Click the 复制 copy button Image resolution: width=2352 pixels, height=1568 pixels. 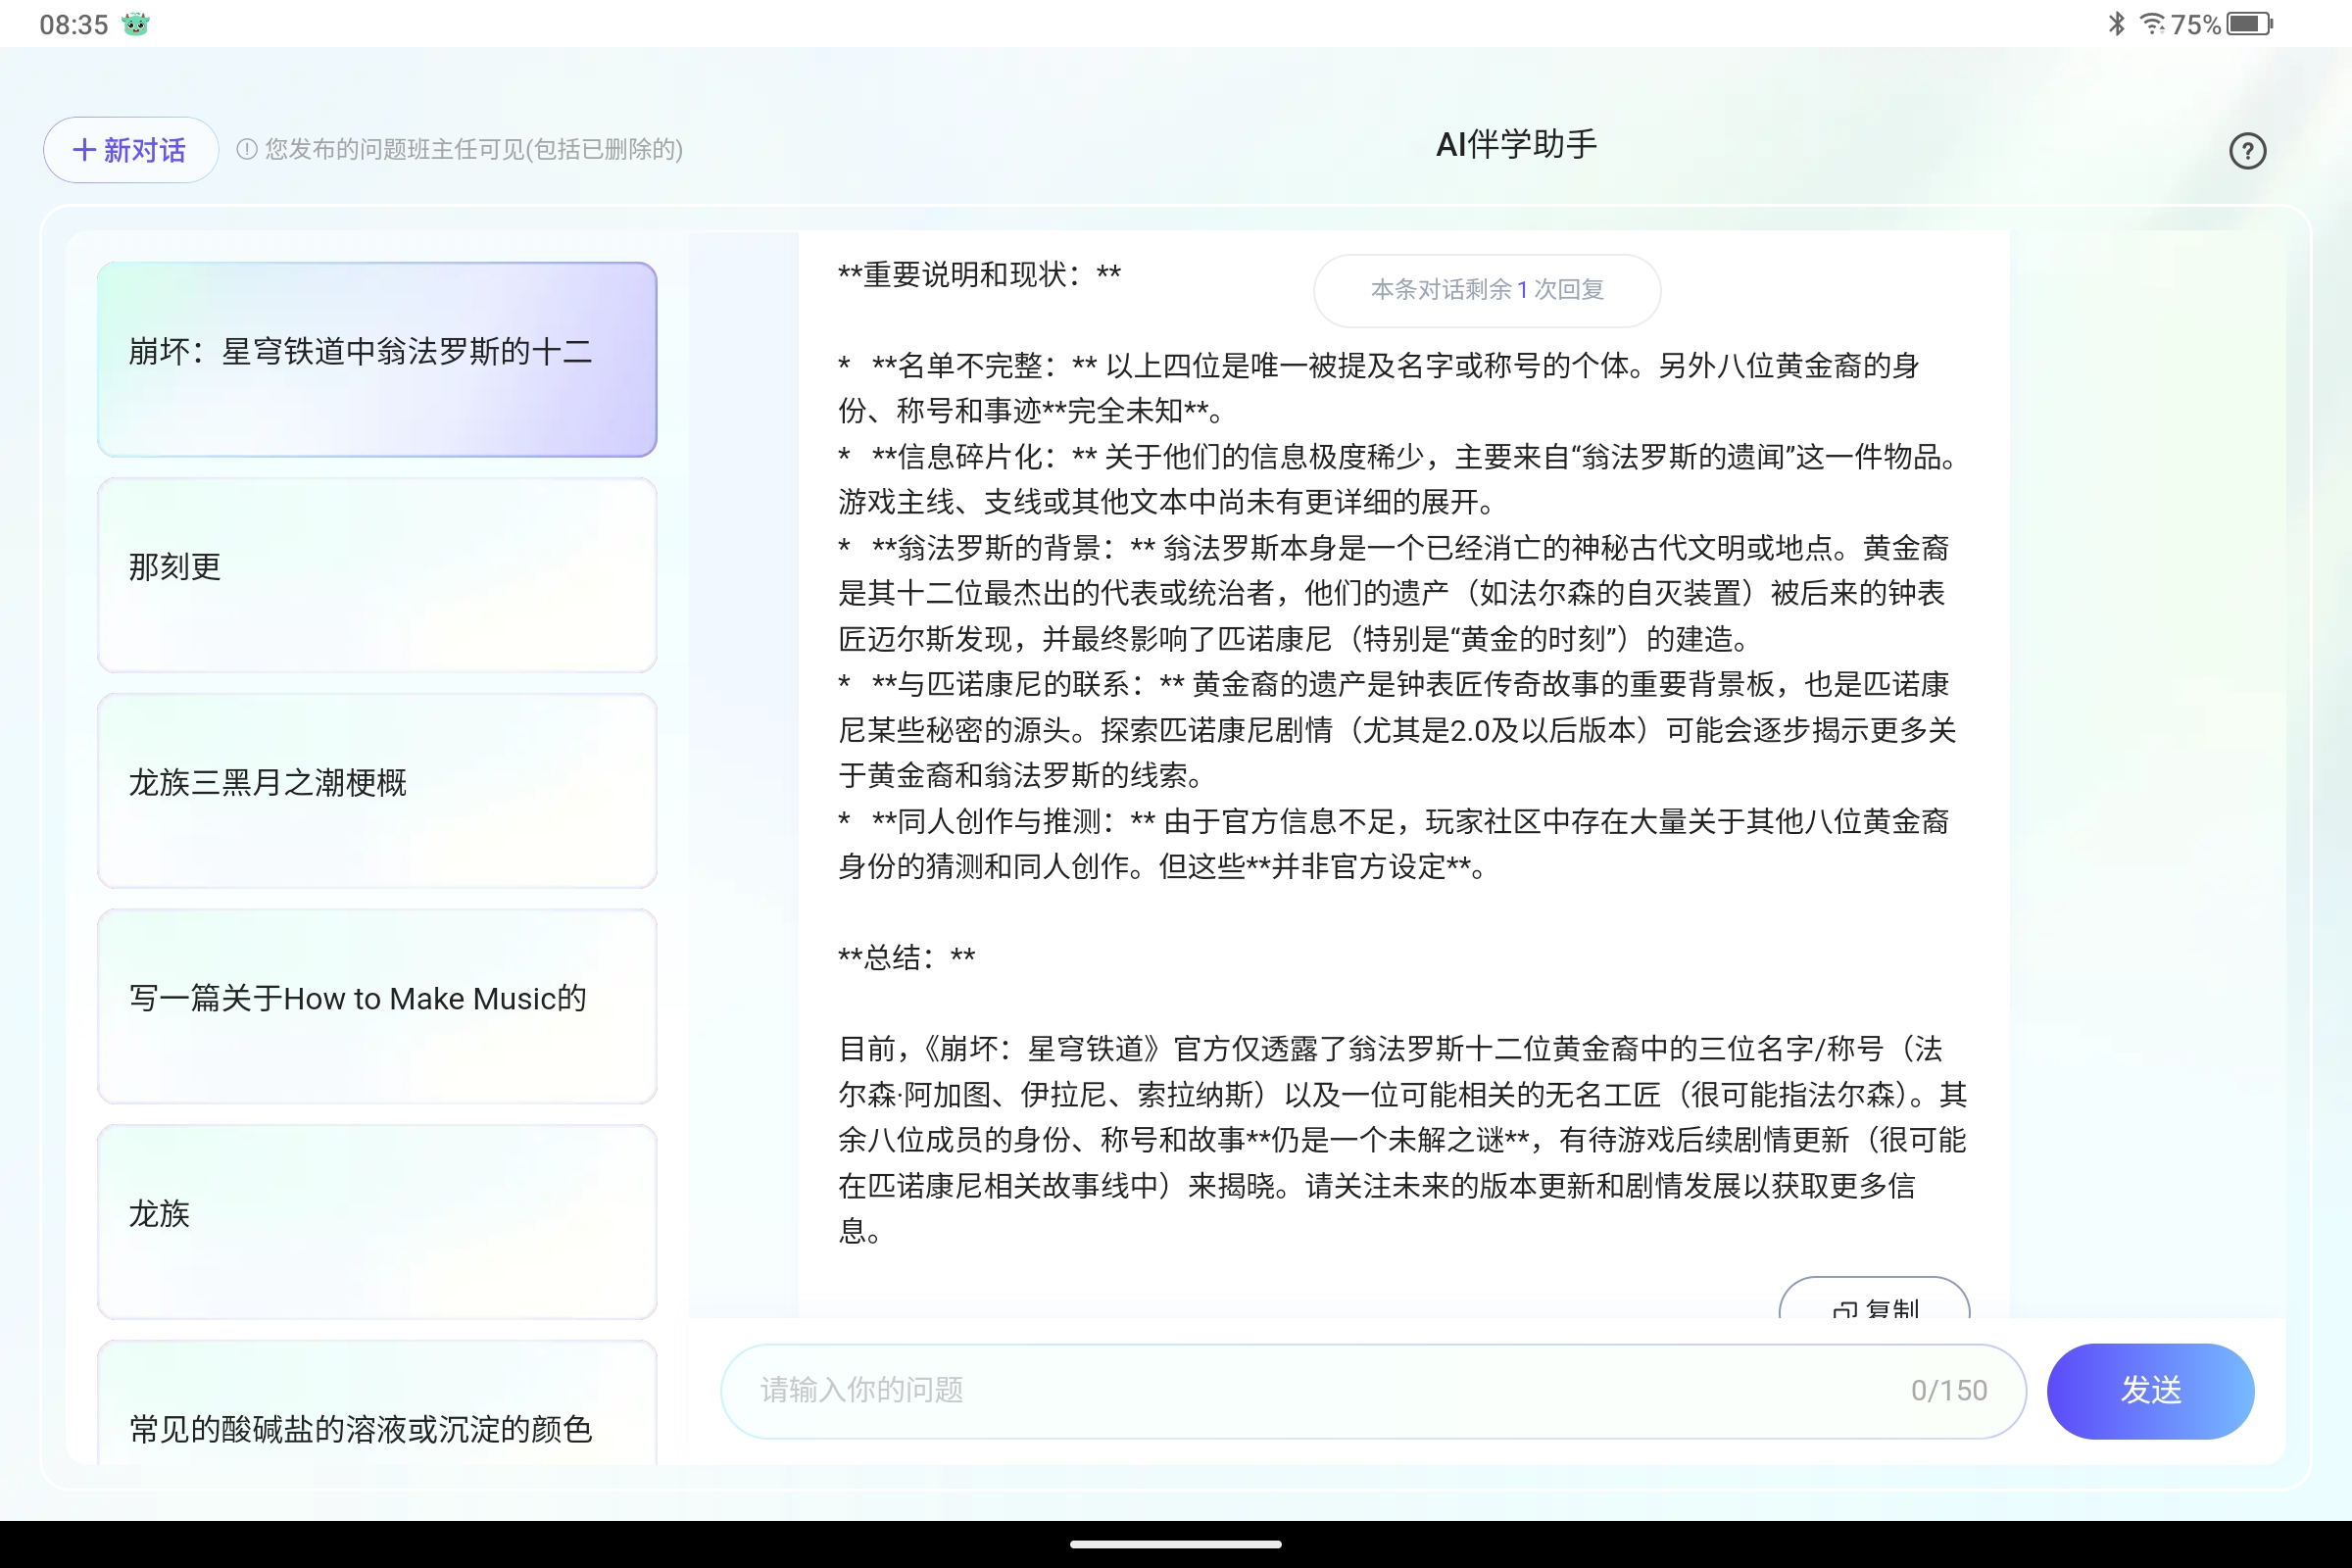point(1874,1299)
